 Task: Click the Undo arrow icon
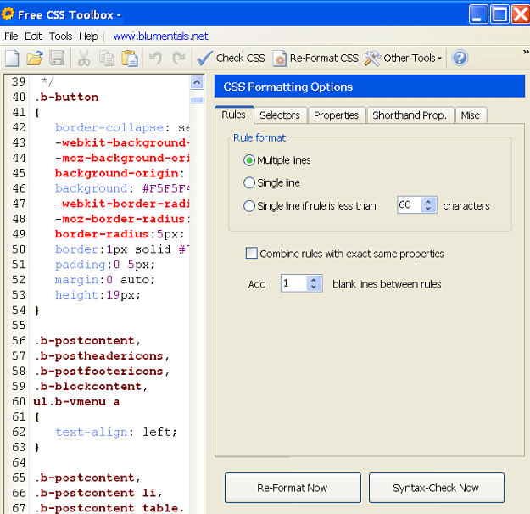pos(155,59)
